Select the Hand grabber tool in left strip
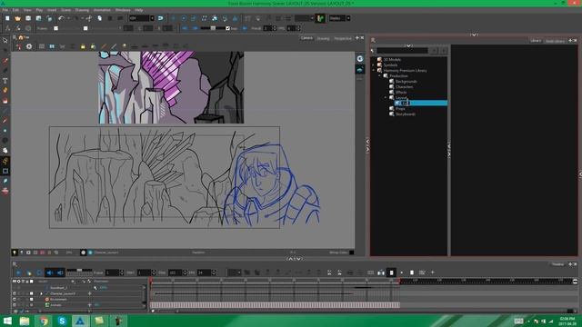Viewport: 582px width, 327px height. click(x=5, y=151)
